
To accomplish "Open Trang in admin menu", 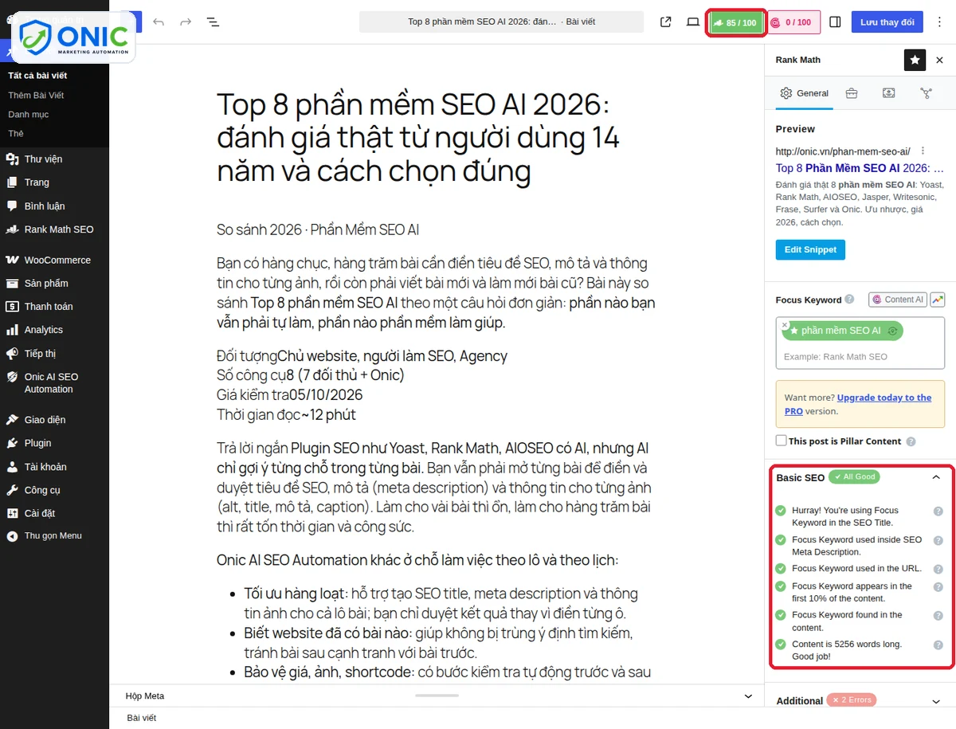I will coord(37,182).
